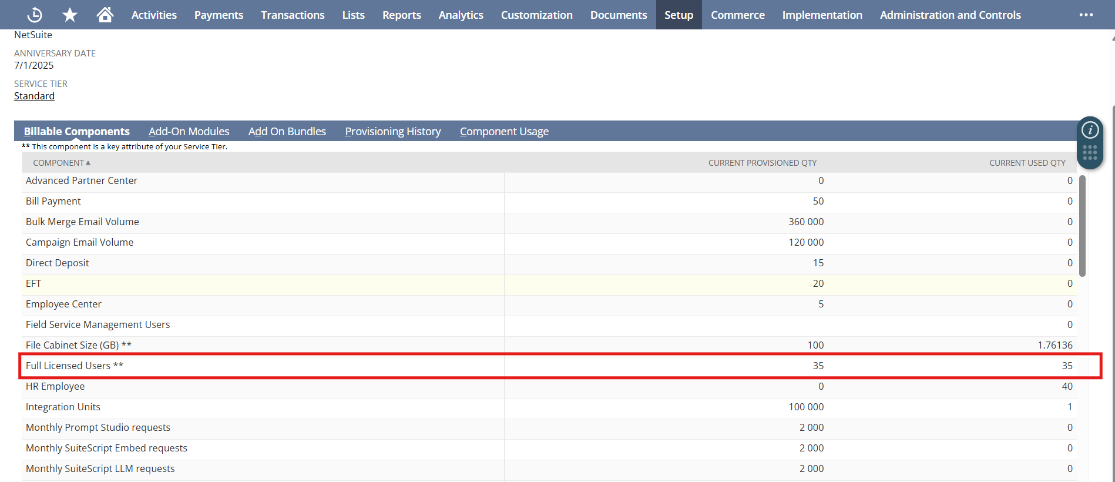Switch to the Component Usage tab
Screen dimensions: 1115x482
[x=504, y=132]
